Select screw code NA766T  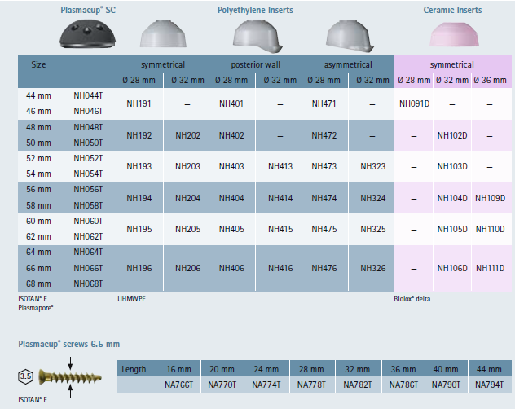[x=178, y=385]
